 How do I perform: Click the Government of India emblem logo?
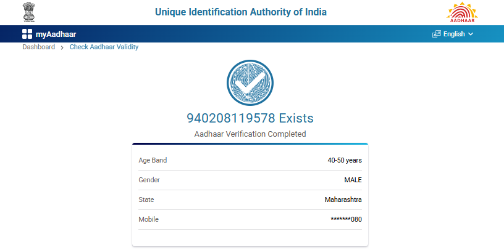29,12
